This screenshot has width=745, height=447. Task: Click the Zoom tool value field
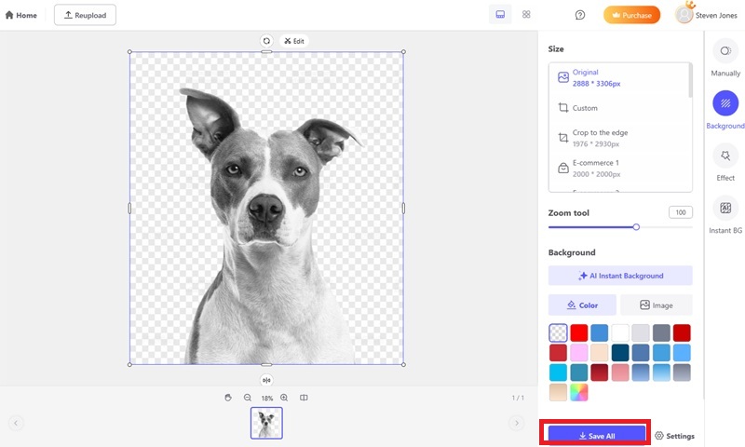point(681,212)
